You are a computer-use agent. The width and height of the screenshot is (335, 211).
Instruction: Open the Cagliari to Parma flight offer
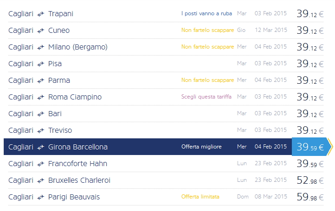[59, 81]
